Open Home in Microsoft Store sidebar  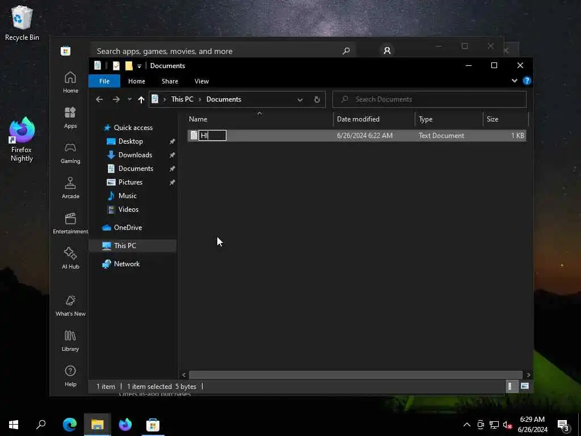[70, 82]
